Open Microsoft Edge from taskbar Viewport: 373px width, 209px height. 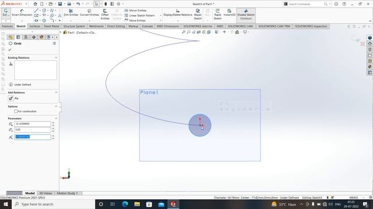[x=125, y=204]
